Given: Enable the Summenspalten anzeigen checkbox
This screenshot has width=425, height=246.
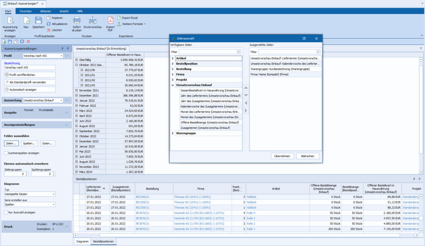Looking at the screenshot, I should (6, 153).
